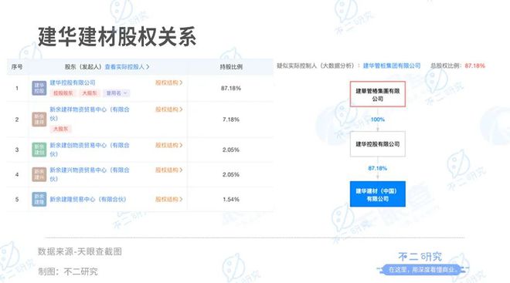Click the 数据来源-天眼查截图 caption
This screenshot has width=510, height=283.
80,251
